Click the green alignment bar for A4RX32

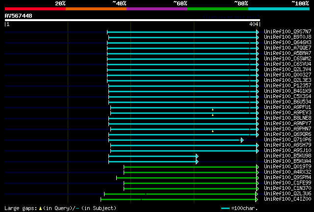(190, 173)
